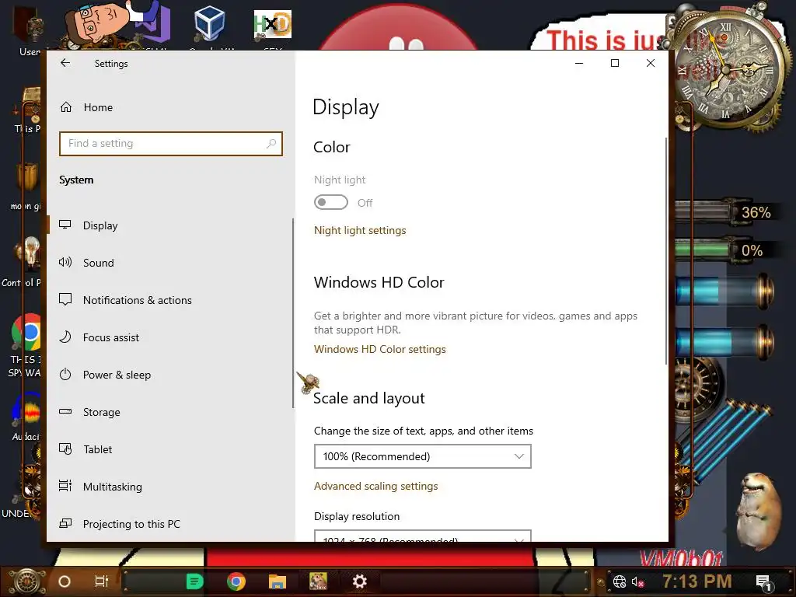Expand the Display resolution dropdown
The width and height of the screenshot is (796, 597).
(x=422, y=536)
